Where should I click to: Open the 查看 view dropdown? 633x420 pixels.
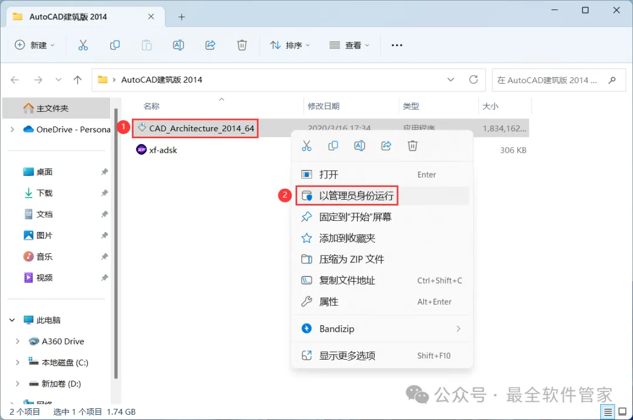pos(349,45)
